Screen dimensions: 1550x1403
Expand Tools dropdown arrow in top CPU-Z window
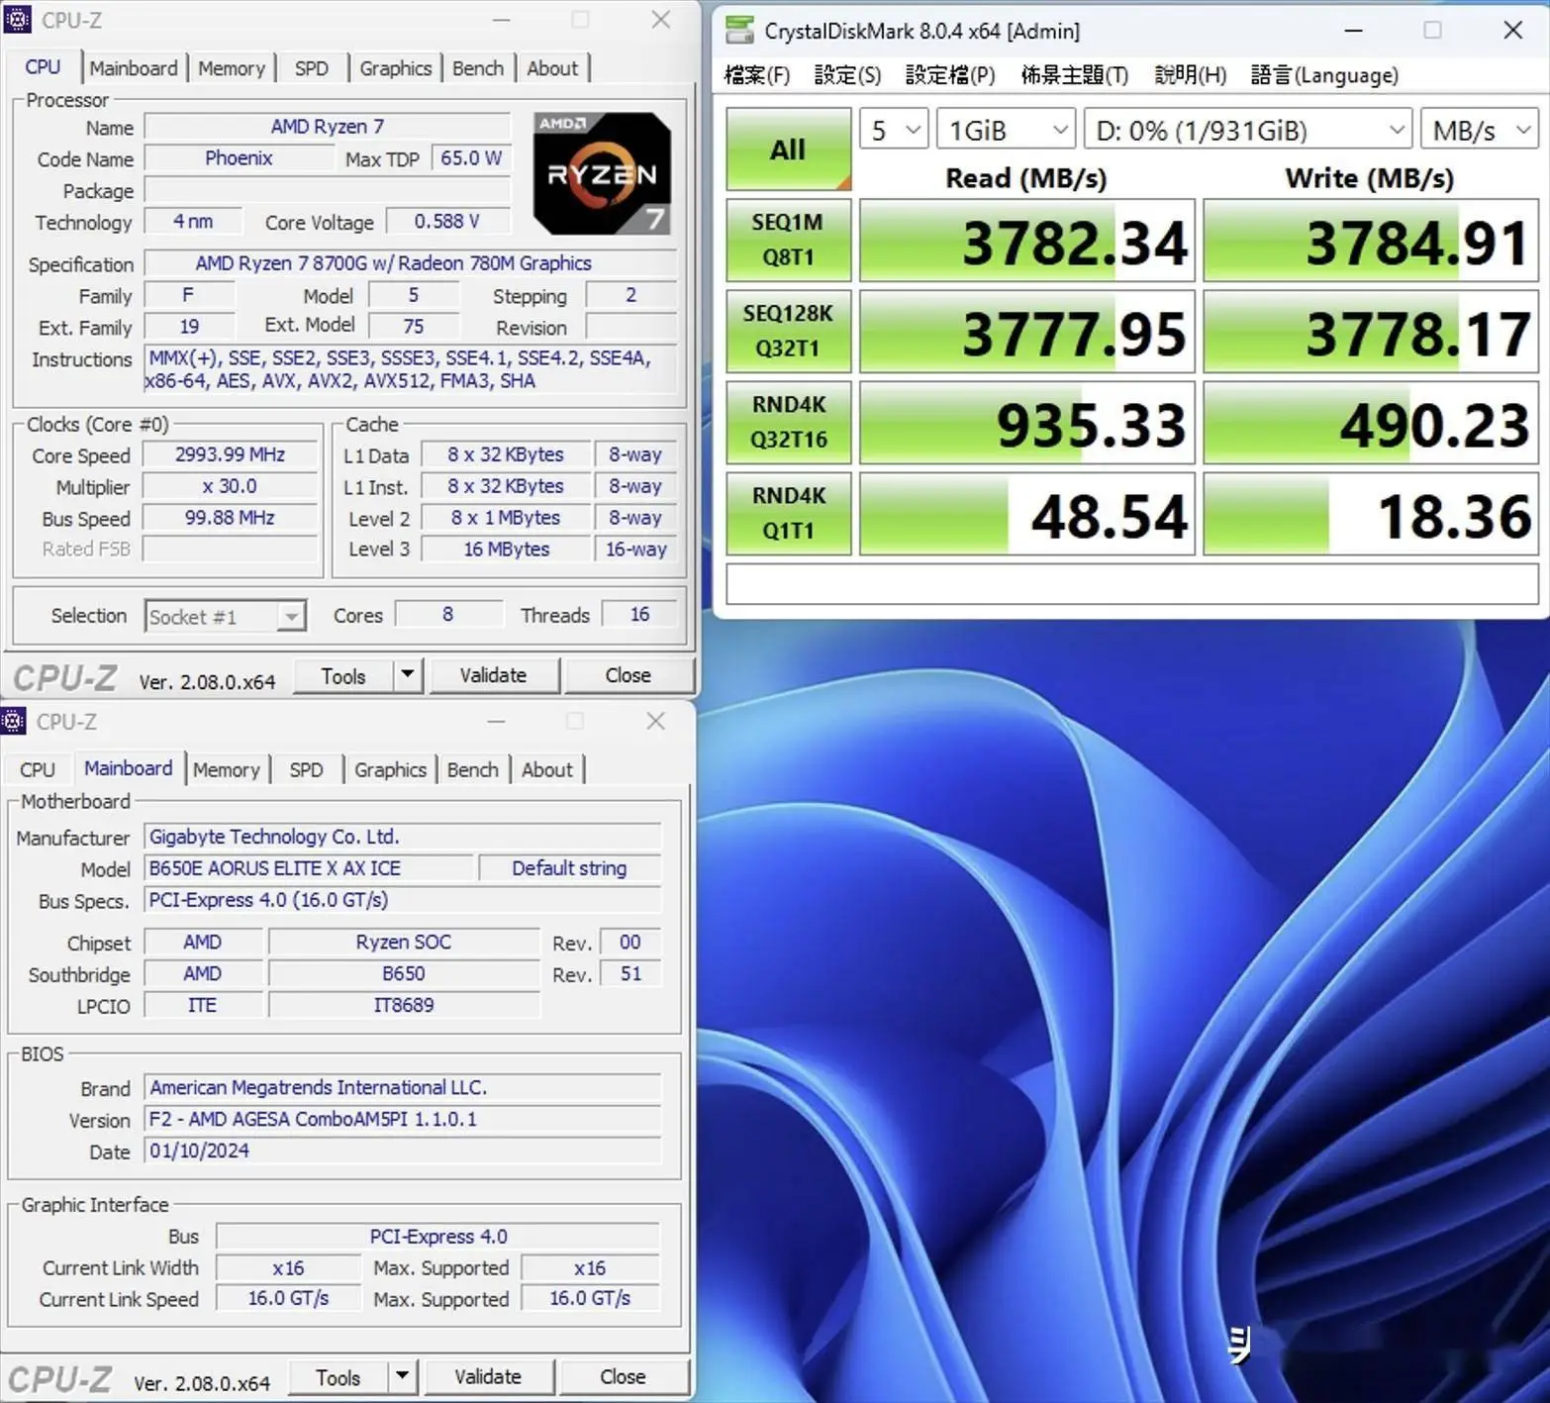click(x=407, y=676)
